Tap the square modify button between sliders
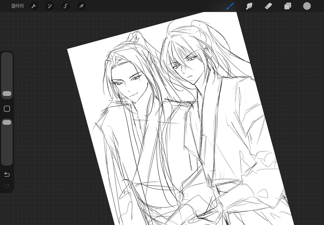The image size is (324, 225). [7, 109]
